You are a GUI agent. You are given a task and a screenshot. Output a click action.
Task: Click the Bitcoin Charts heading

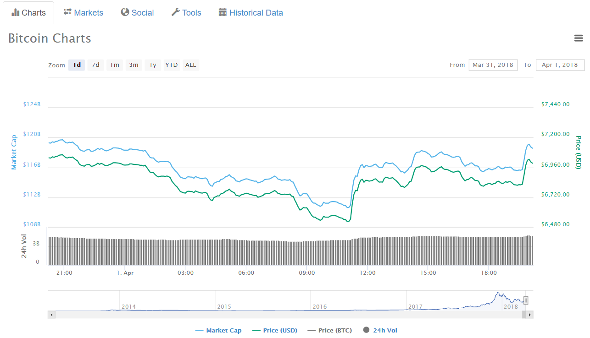click(50, 38)
